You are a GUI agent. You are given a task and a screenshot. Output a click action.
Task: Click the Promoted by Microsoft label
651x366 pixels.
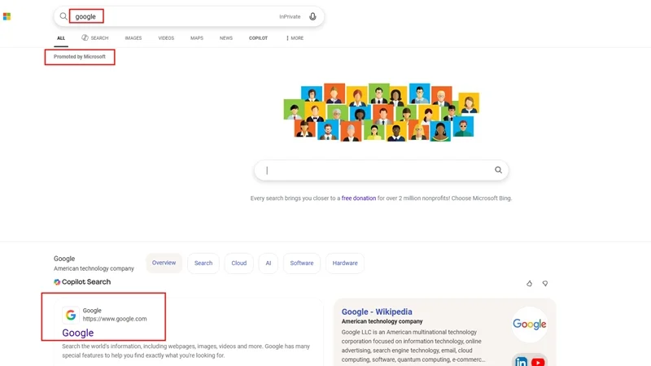[79, 57]
